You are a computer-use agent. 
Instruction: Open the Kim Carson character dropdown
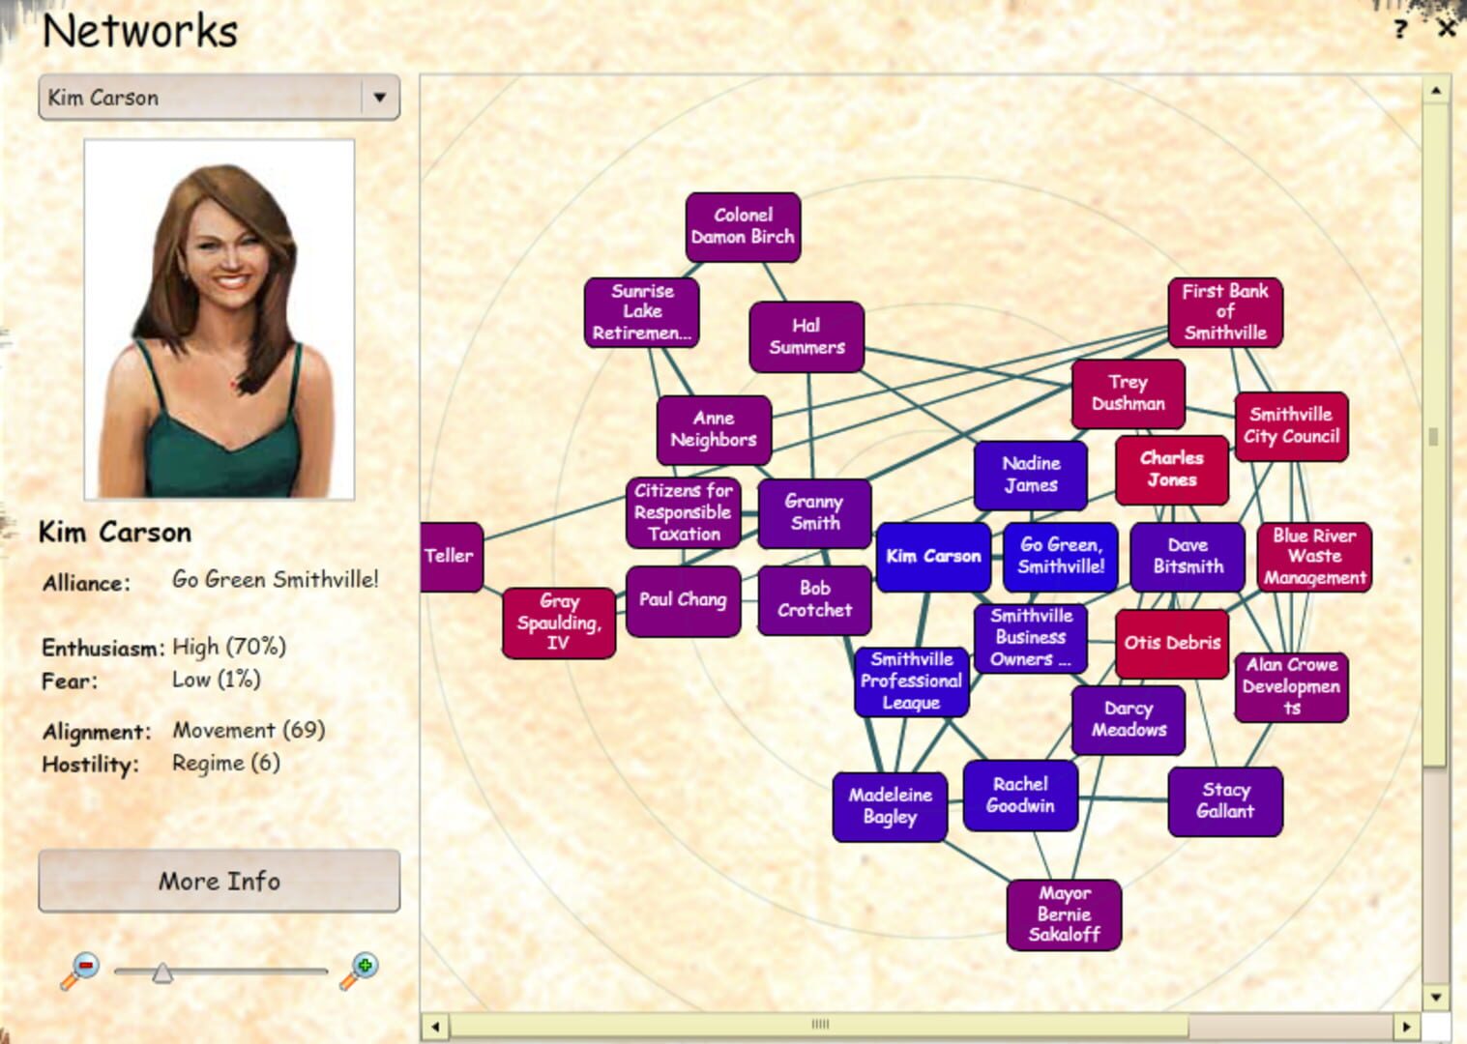[201, 98]
